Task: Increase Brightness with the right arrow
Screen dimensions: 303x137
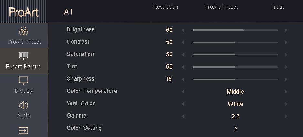Action: [286, 30]
